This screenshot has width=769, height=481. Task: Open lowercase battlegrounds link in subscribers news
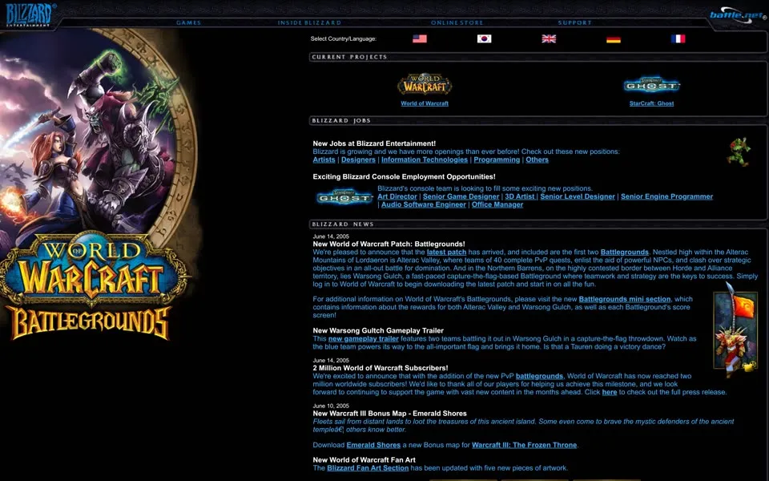tap(539, 377)
